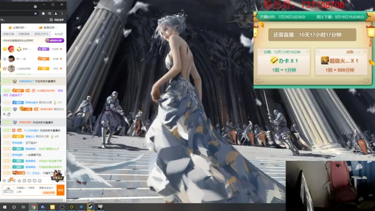Open the yellow ring app on the taskbar
The image size is (375, 211).
tap(72, 207)
